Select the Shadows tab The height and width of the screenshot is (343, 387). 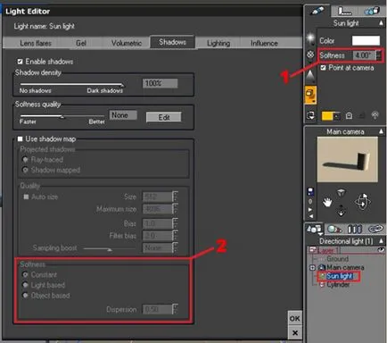pyautogui.click(x=172, y=42)
